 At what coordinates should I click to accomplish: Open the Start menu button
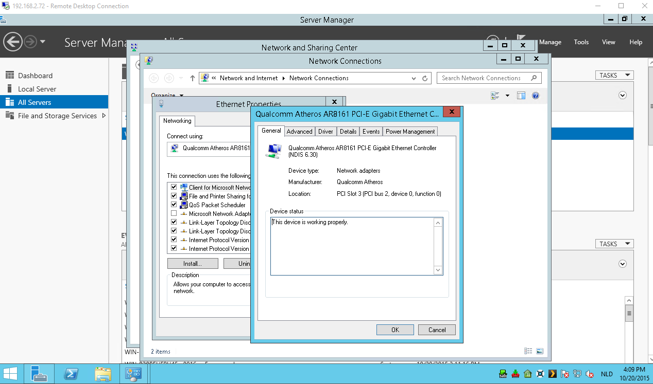[10, 374]
